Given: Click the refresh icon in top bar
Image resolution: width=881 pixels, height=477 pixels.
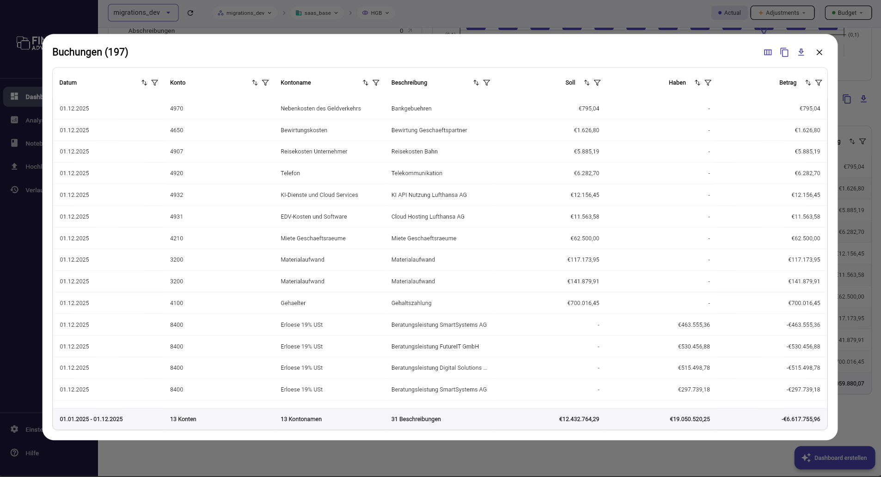Looking at the screenshot, I should coord(190,13).
